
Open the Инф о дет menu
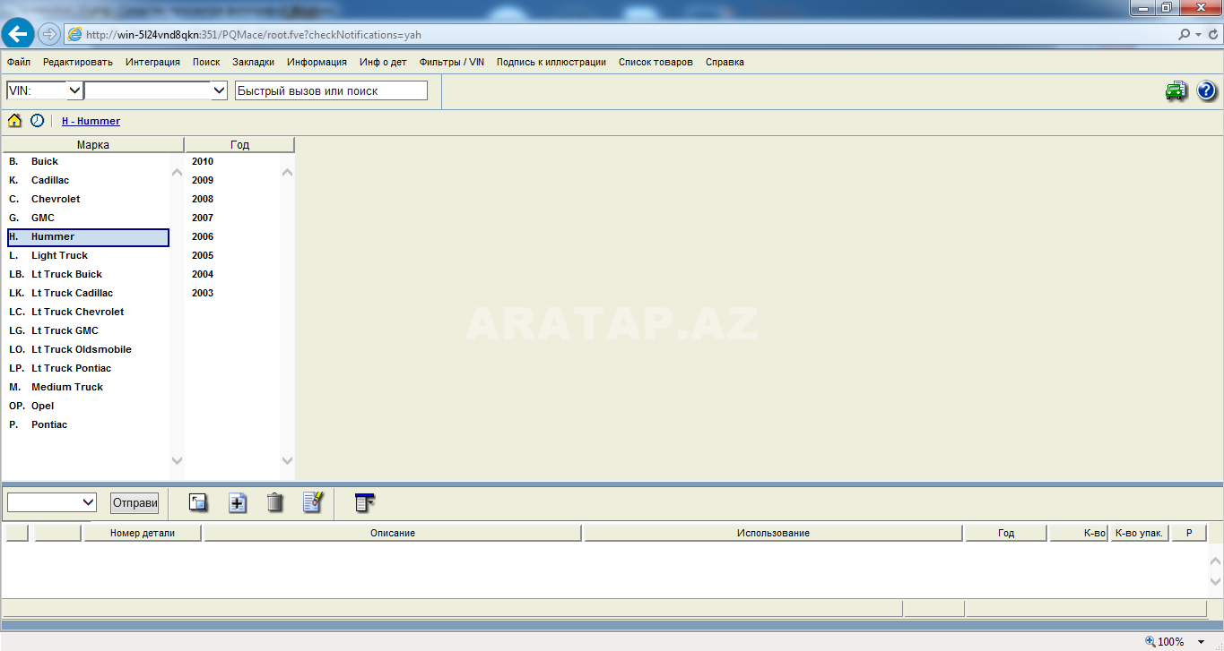[383, 62]
